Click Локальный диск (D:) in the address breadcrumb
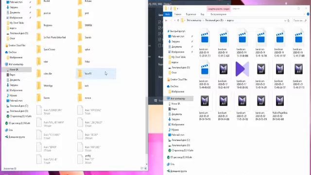The image size is (311, 175). pyautogui.click(x=214, y=20)
